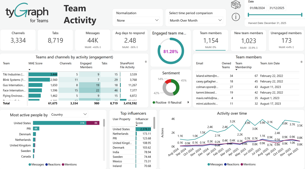Image resolution: width=305 pixels, height=169 pixels.
Task: Click the Positive sentiment legend item
Action: pos(159,103)
